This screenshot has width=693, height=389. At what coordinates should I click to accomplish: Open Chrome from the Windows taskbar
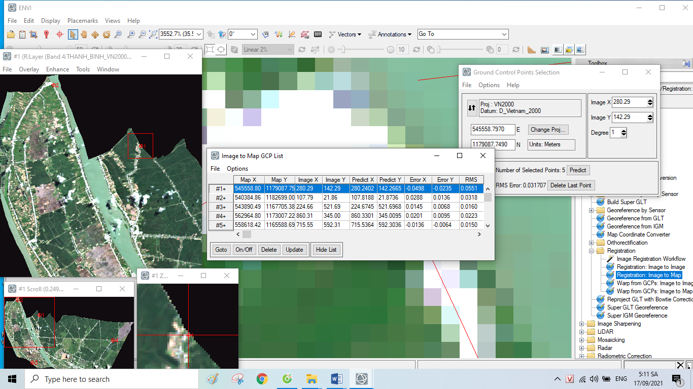[262, 379]
